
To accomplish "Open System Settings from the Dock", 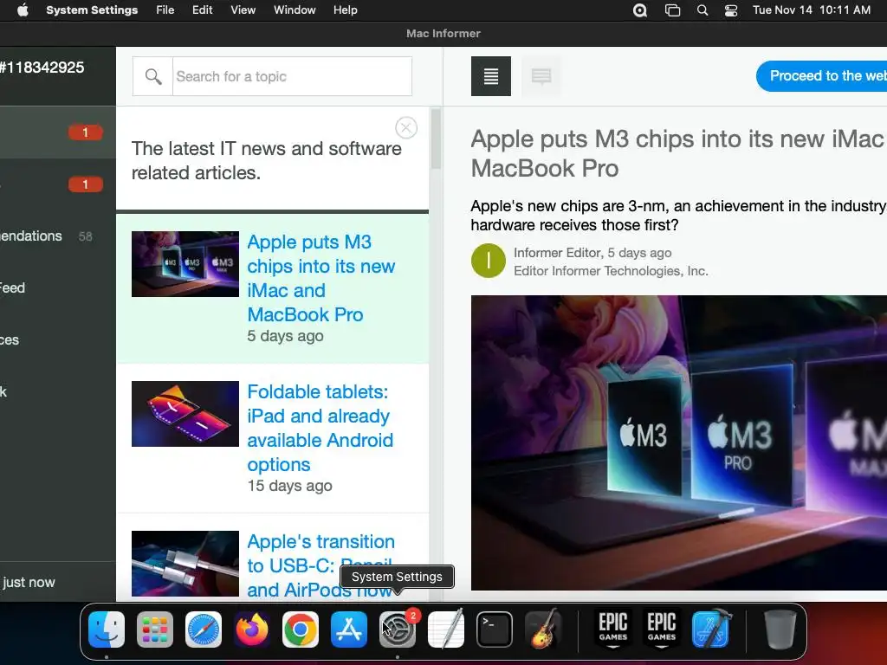I will [397, 629].
